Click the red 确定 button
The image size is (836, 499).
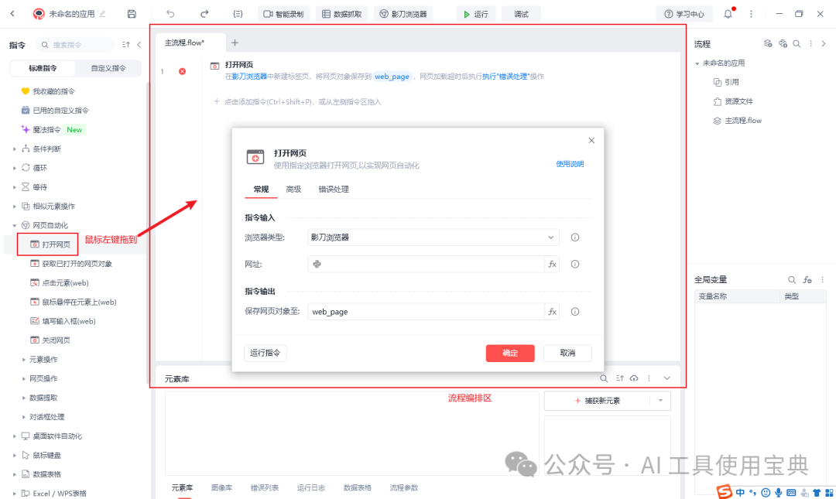[x=510, y=353]
